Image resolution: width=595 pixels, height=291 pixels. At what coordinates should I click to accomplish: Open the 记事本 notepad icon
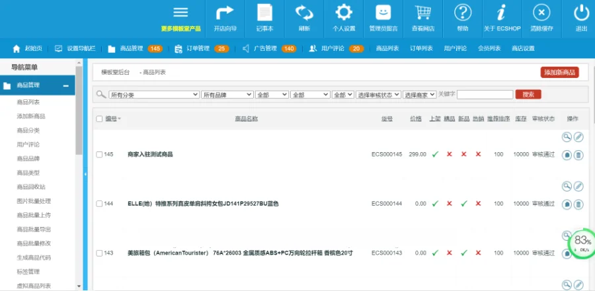(264, 13)
